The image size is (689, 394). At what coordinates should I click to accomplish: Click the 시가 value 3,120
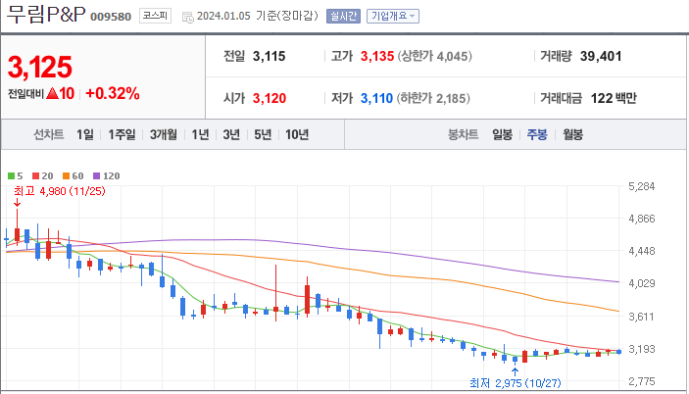point(270,98)
